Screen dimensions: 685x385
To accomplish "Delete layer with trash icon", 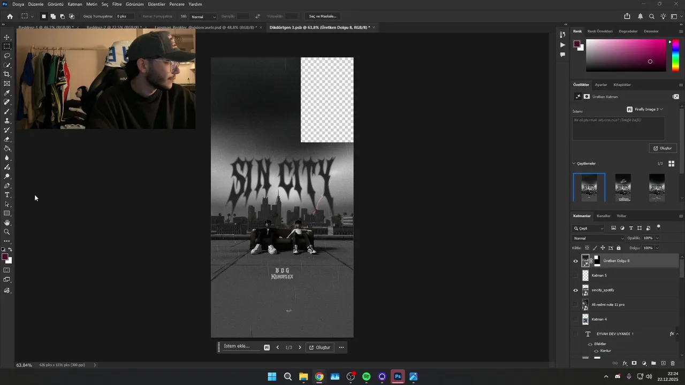I will point(673,363).
